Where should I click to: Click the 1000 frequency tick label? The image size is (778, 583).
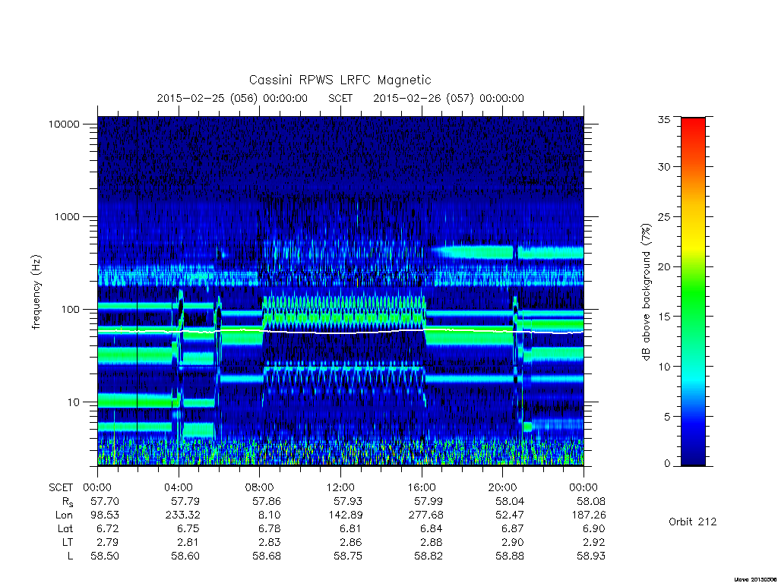tap(67, 216)
